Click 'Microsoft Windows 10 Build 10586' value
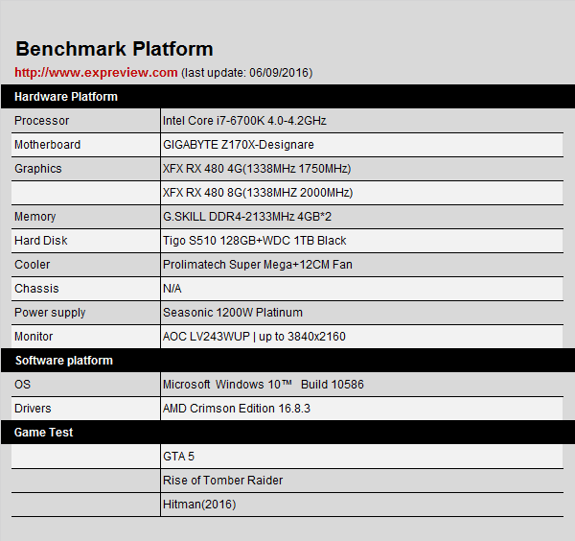 (x=264, y=385)
